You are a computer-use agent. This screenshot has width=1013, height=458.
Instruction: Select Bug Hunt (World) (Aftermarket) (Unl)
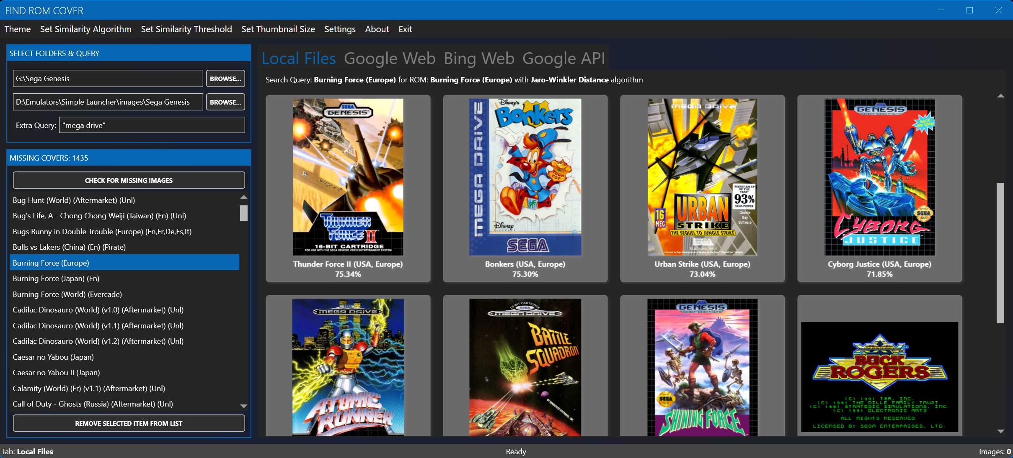coord(124,200)
